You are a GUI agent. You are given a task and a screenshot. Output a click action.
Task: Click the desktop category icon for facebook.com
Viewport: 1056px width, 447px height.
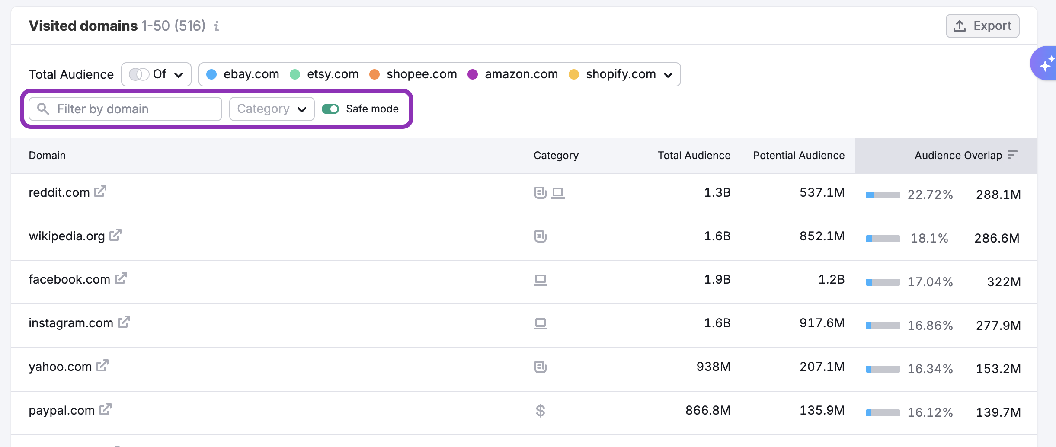(x=540, y=280)
